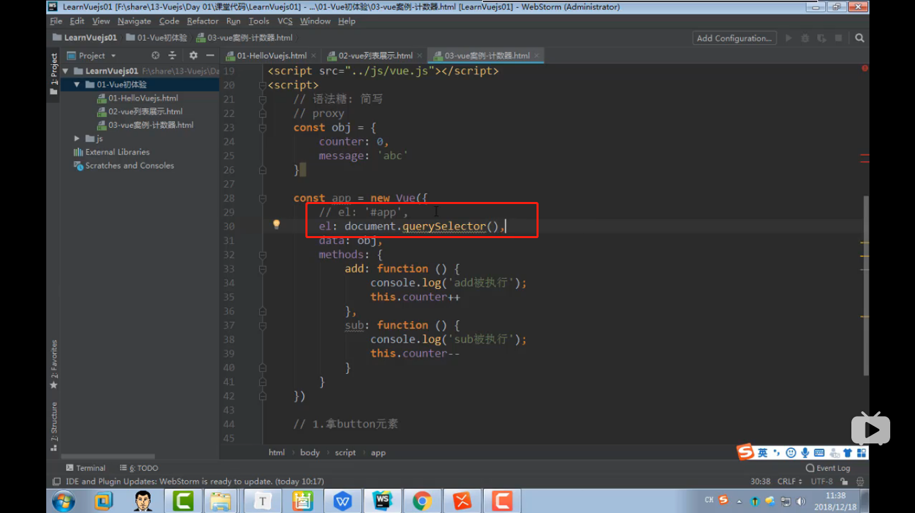Open the 6: TODO tool window
The width and height of the screenshot is (915, 513).
139,468
